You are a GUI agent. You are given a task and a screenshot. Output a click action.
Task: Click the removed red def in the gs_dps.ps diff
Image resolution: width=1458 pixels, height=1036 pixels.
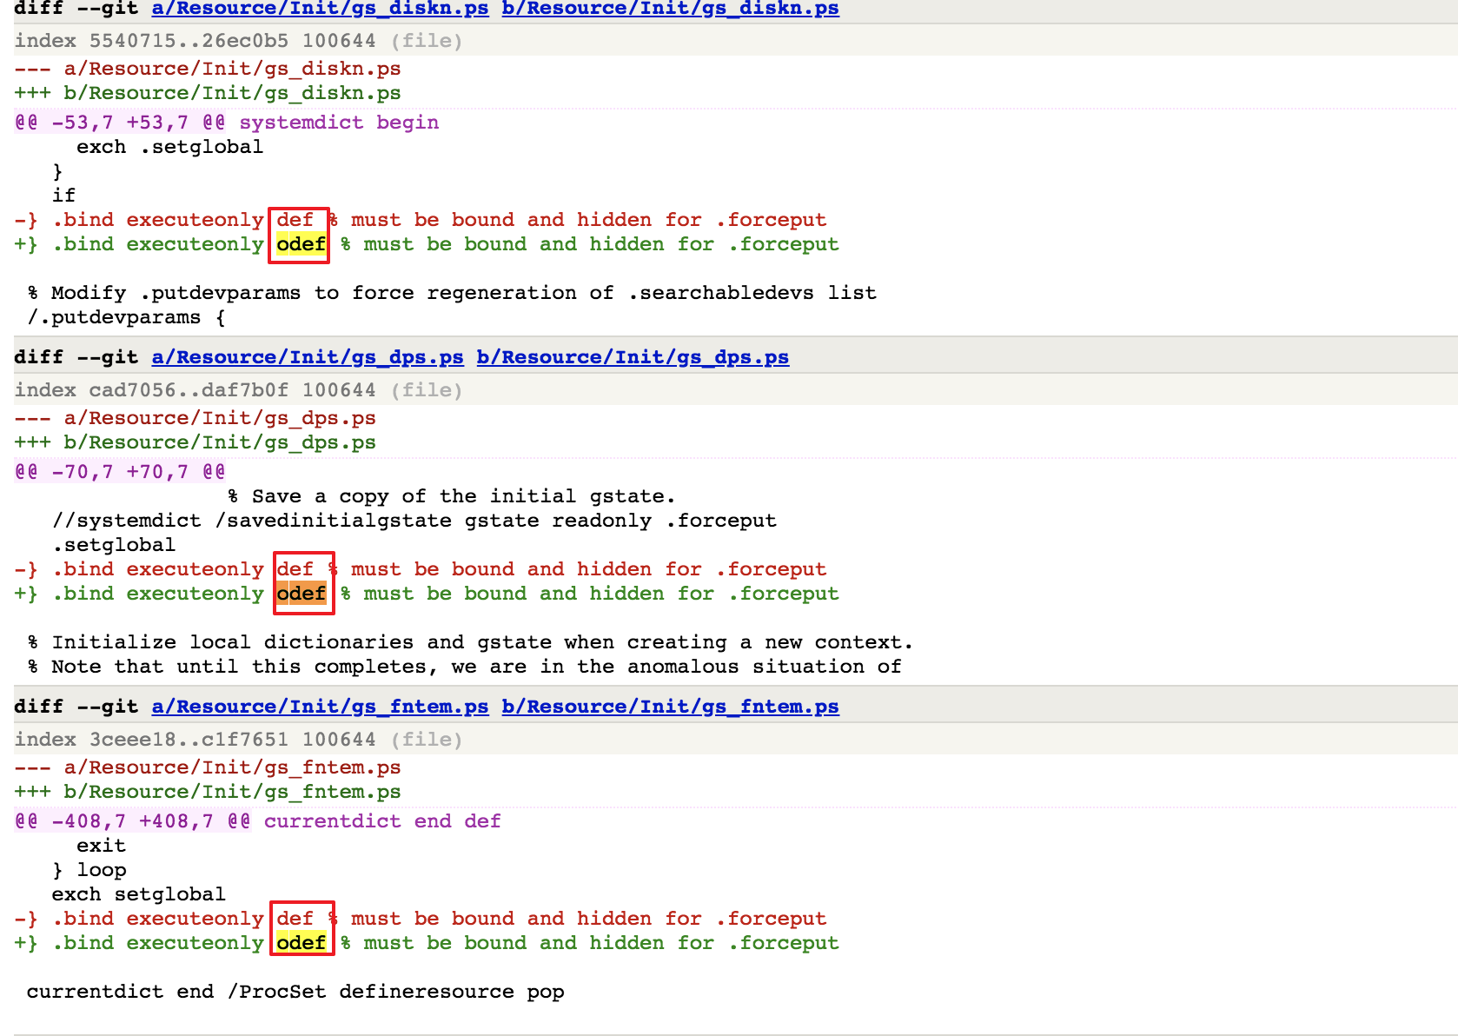click(x=295, y=569)
